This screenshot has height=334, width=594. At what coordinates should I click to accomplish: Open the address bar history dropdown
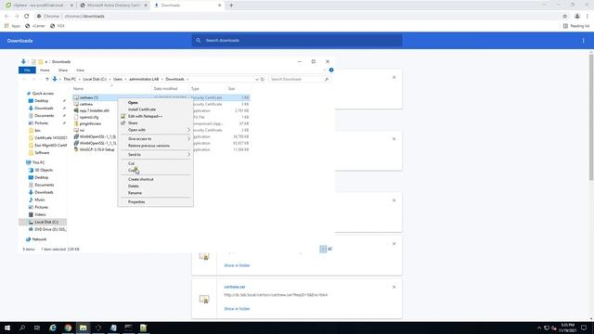[x=257, y=79]
